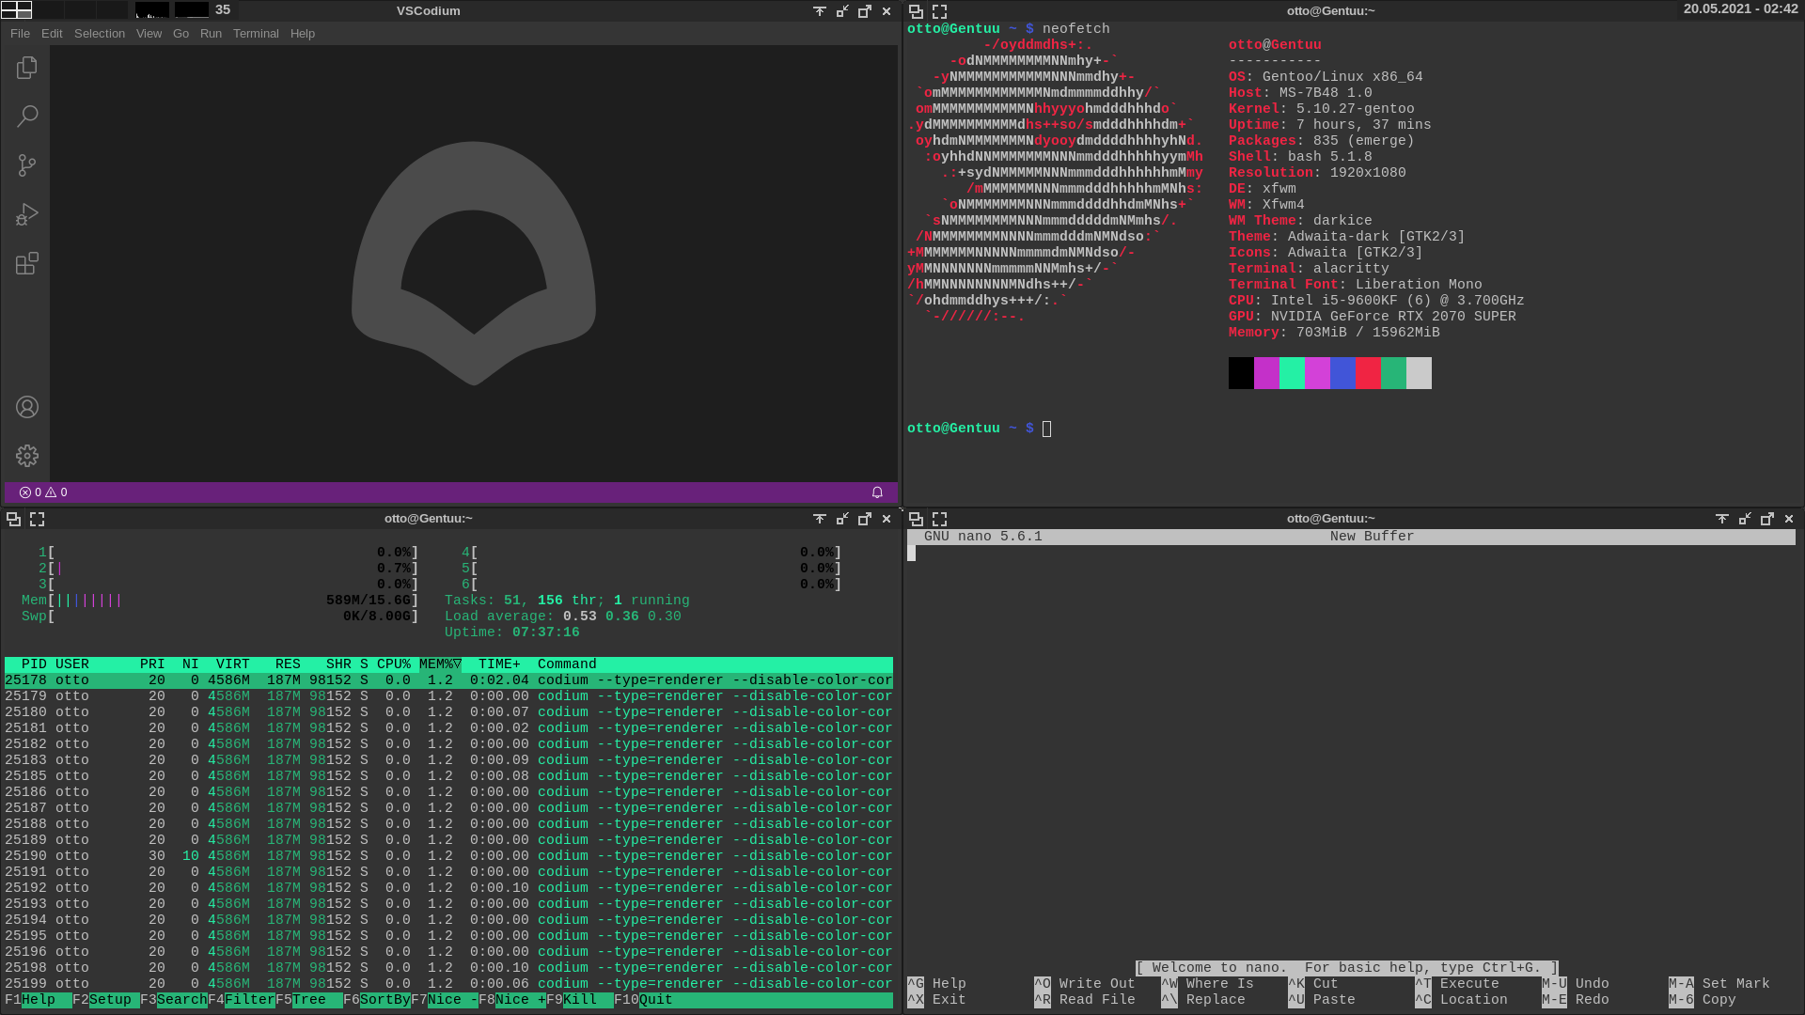Open the Explorer view in VSCodium
The height and width of the screenshot is (1015, 1805).
(x=26, y=68)
